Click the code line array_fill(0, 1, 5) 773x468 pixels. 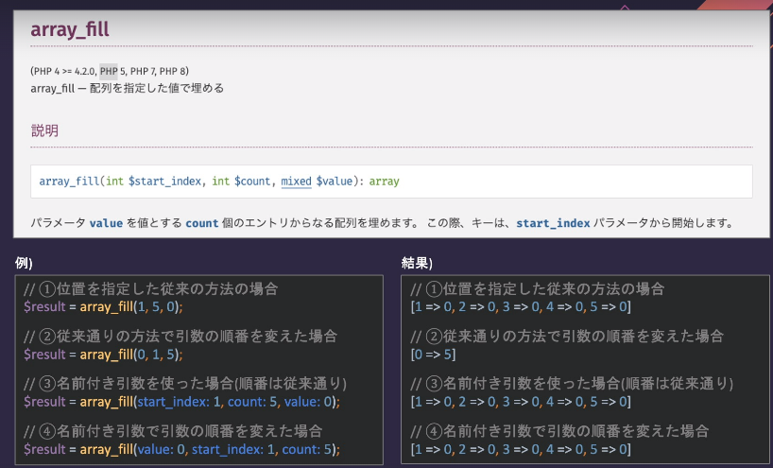click(x=103, y=355)
